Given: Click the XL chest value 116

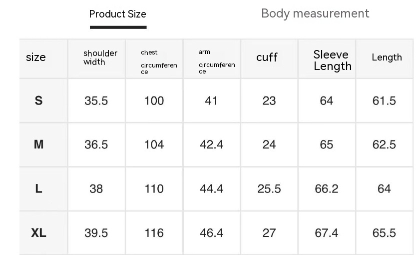Looking at the screenshot, I should pyautogui.click(x=154, y=233).
